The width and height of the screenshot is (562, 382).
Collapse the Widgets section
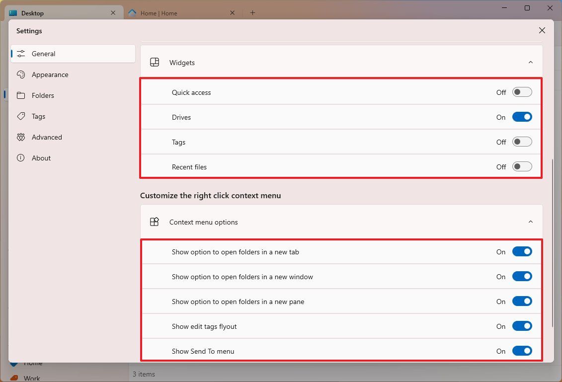click(x=530, y=62)
